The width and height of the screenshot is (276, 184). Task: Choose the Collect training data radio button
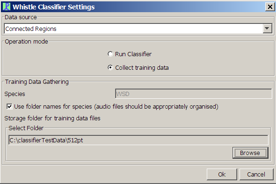110,67
